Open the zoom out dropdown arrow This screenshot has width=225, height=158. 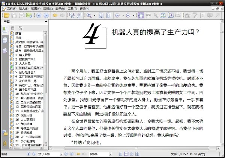tap(123, 15)
